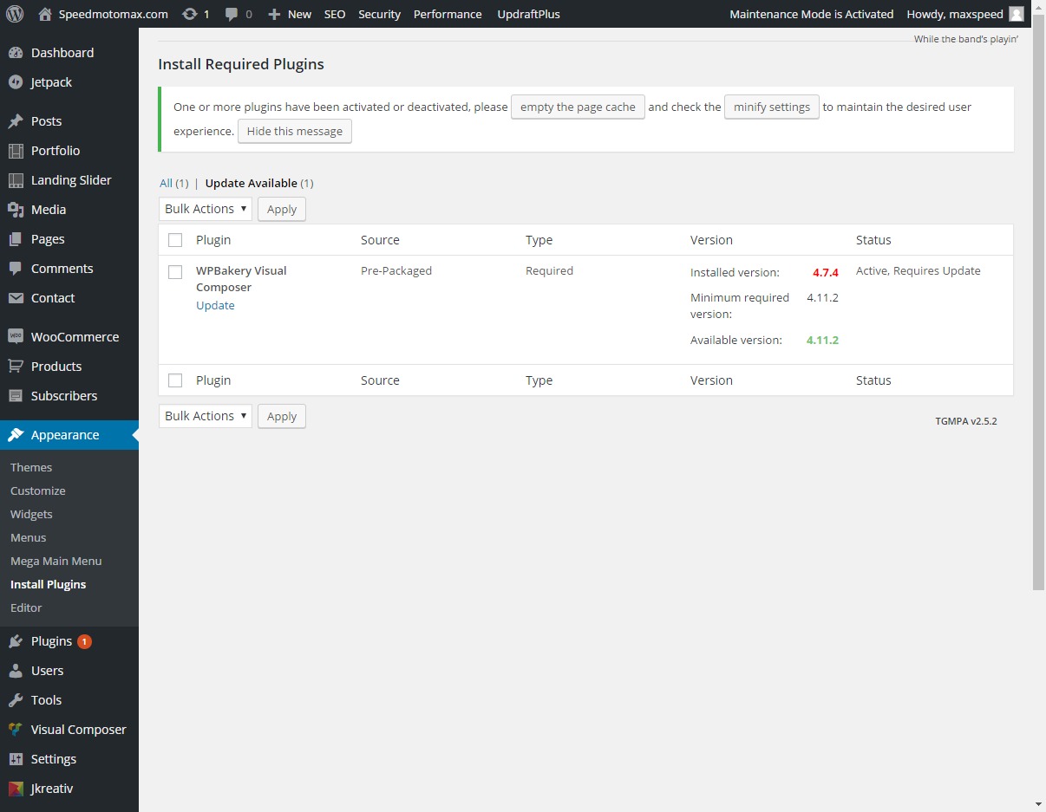
Task: Open the Menus submenu item
Action: click(x=29, y=537)
